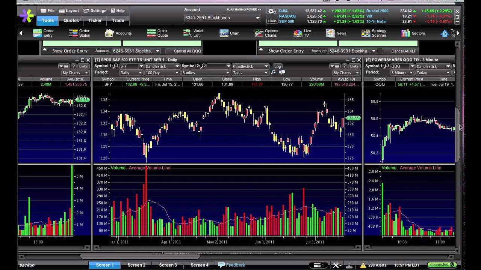The image size is (481, 270).
Task: Toggle Show Order Entry in XLF panel
Action: pyautogui.click(x=286, y=51)
